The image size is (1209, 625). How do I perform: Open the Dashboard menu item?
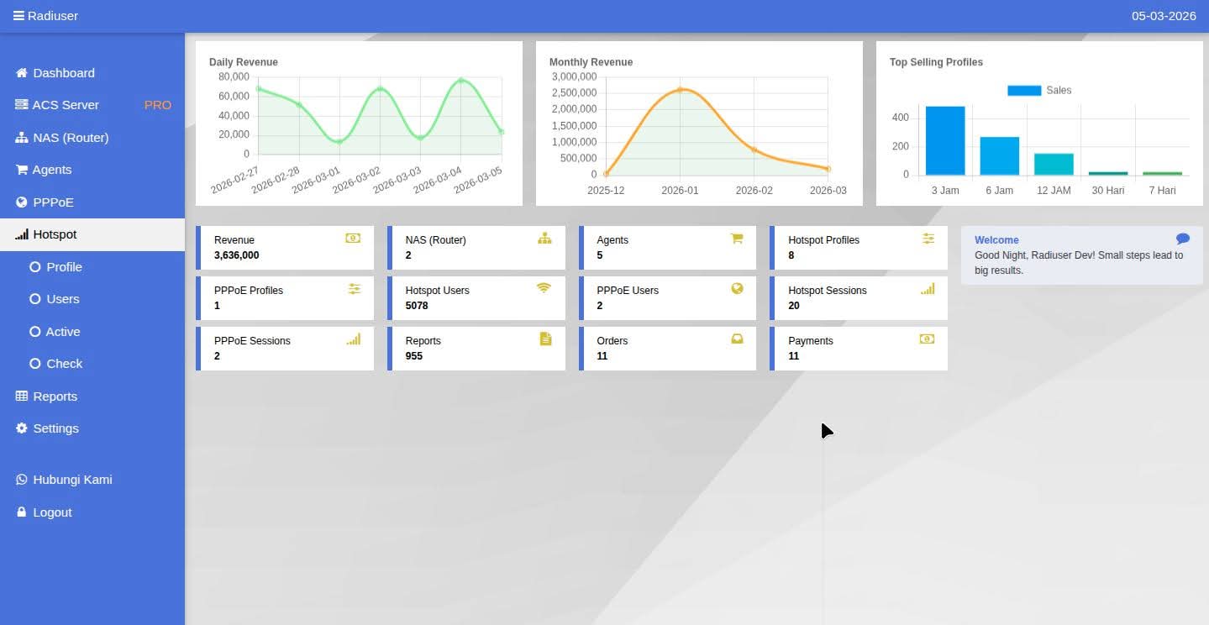[x=63, y=72]
